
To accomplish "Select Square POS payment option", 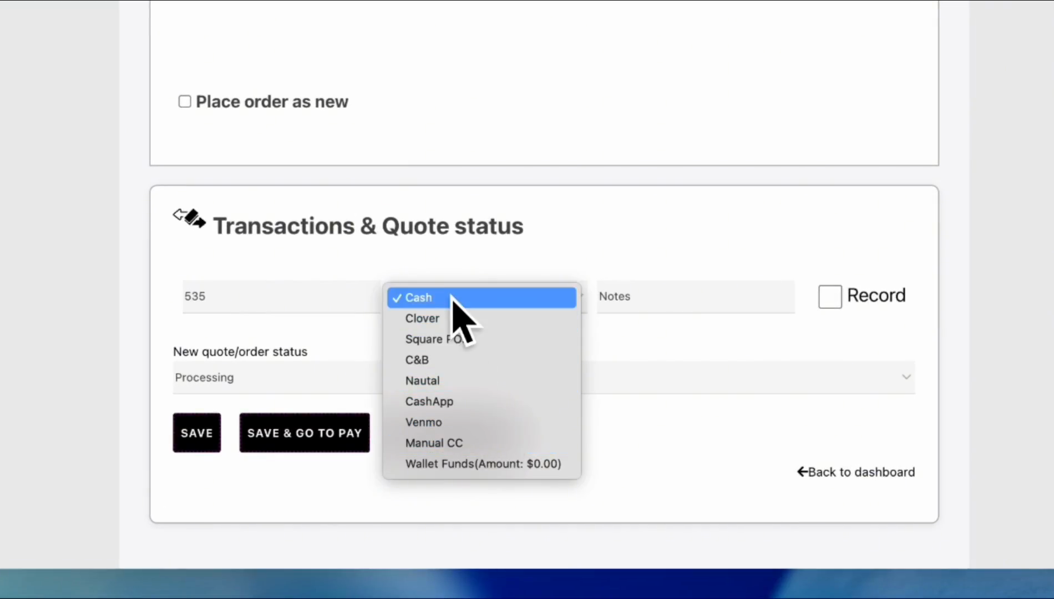I will tap(425, 339).
